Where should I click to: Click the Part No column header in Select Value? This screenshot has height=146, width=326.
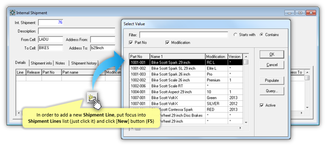140,56
